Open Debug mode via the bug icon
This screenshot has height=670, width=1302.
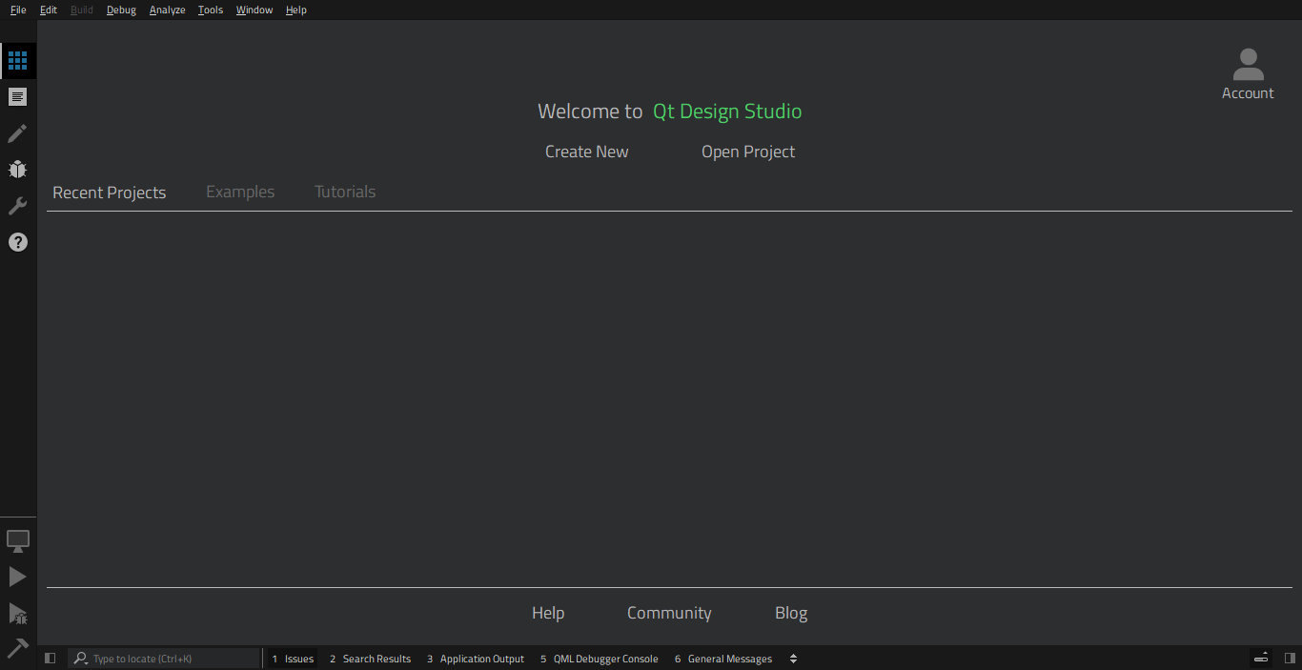(x=17, y=169)
